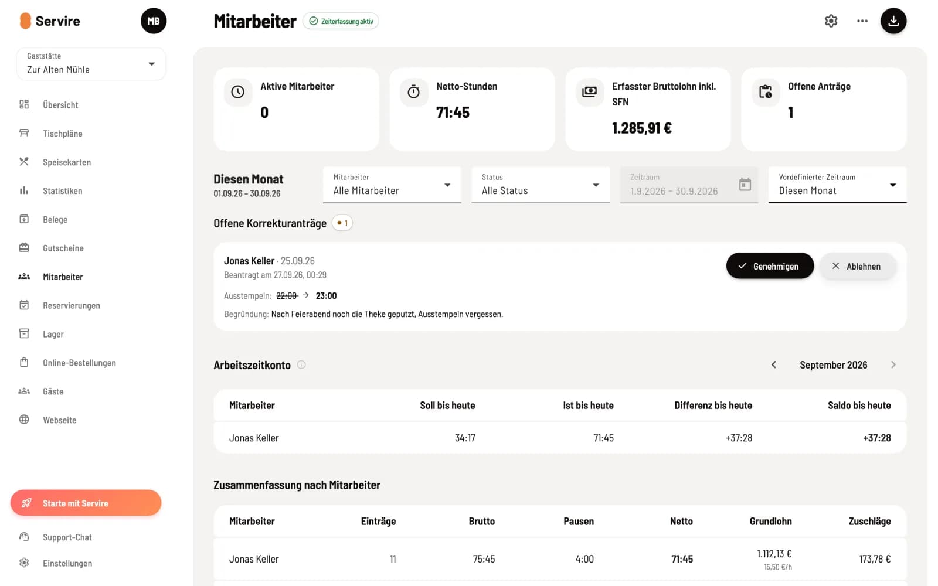
Task: Open the three-dots more options menu
Action: point(862,21)
